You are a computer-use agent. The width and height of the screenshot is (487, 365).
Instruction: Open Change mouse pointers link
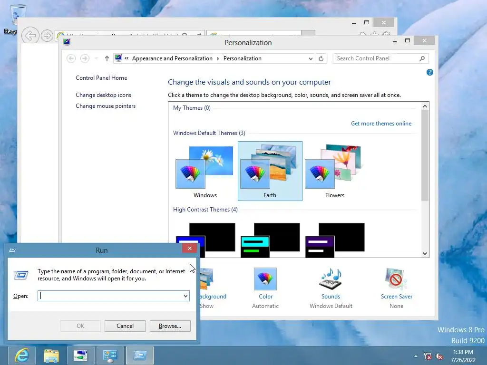(x=106, y=106)
